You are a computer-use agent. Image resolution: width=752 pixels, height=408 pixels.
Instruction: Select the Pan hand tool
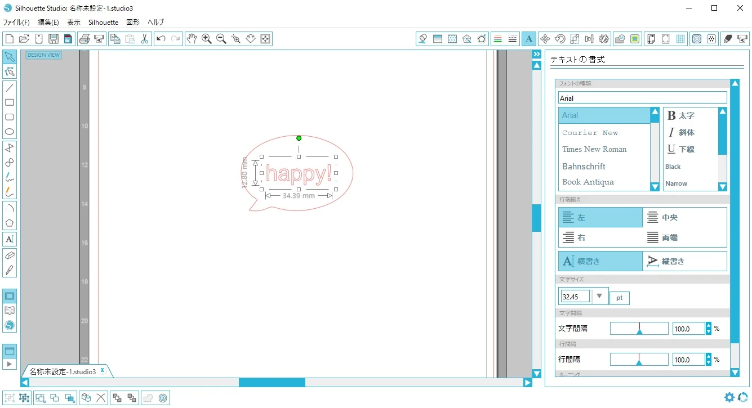pyautogui.click(x=192, y=39)
